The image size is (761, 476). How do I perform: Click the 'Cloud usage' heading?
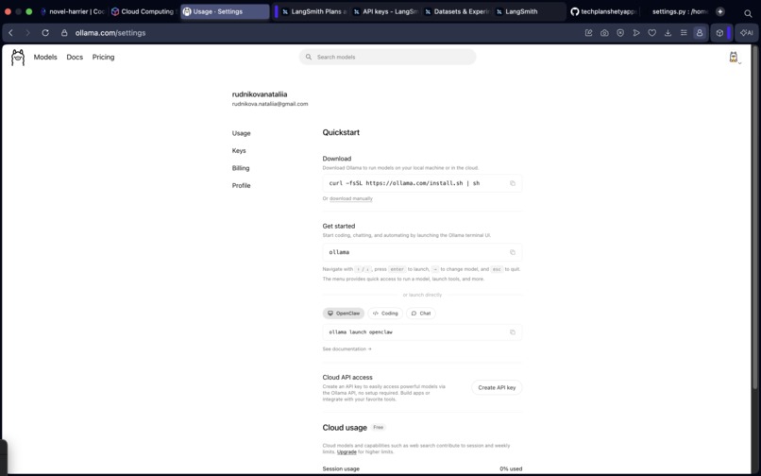point(345,428)
